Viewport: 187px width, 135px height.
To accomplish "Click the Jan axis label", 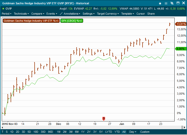I will click(122, 124).
